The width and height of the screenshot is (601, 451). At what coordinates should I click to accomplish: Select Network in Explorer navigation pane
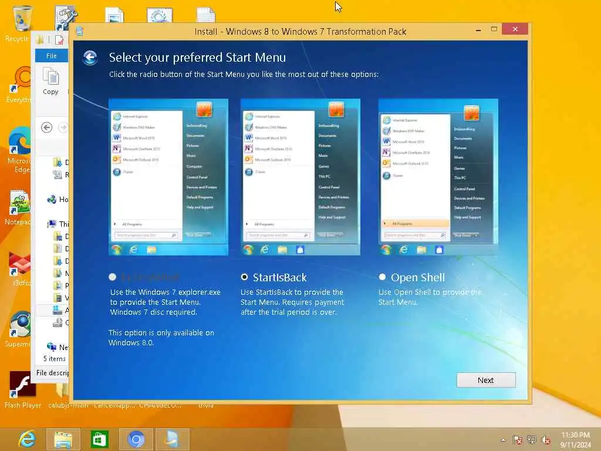(52, 346)
